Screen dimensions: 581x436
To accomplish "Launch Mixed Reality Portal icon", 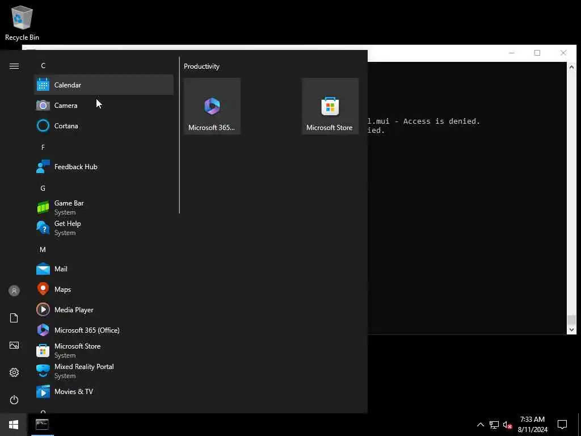I will (x=43, y=371).
